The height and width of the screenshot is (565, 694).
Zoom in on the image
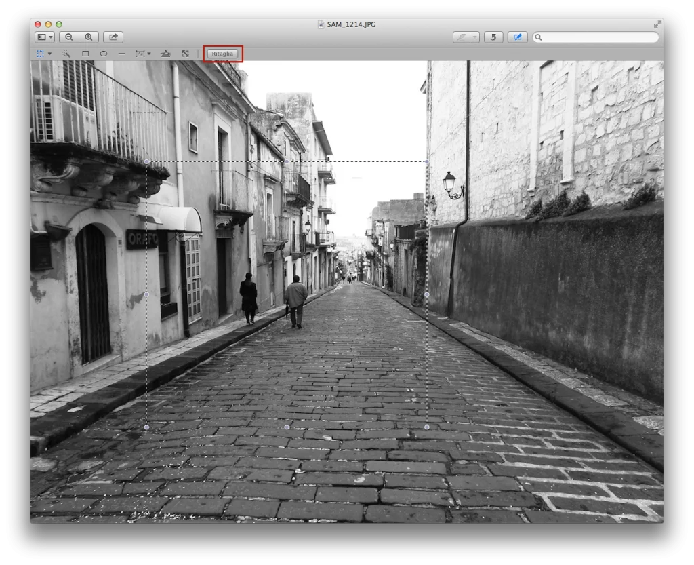(89, 37)
